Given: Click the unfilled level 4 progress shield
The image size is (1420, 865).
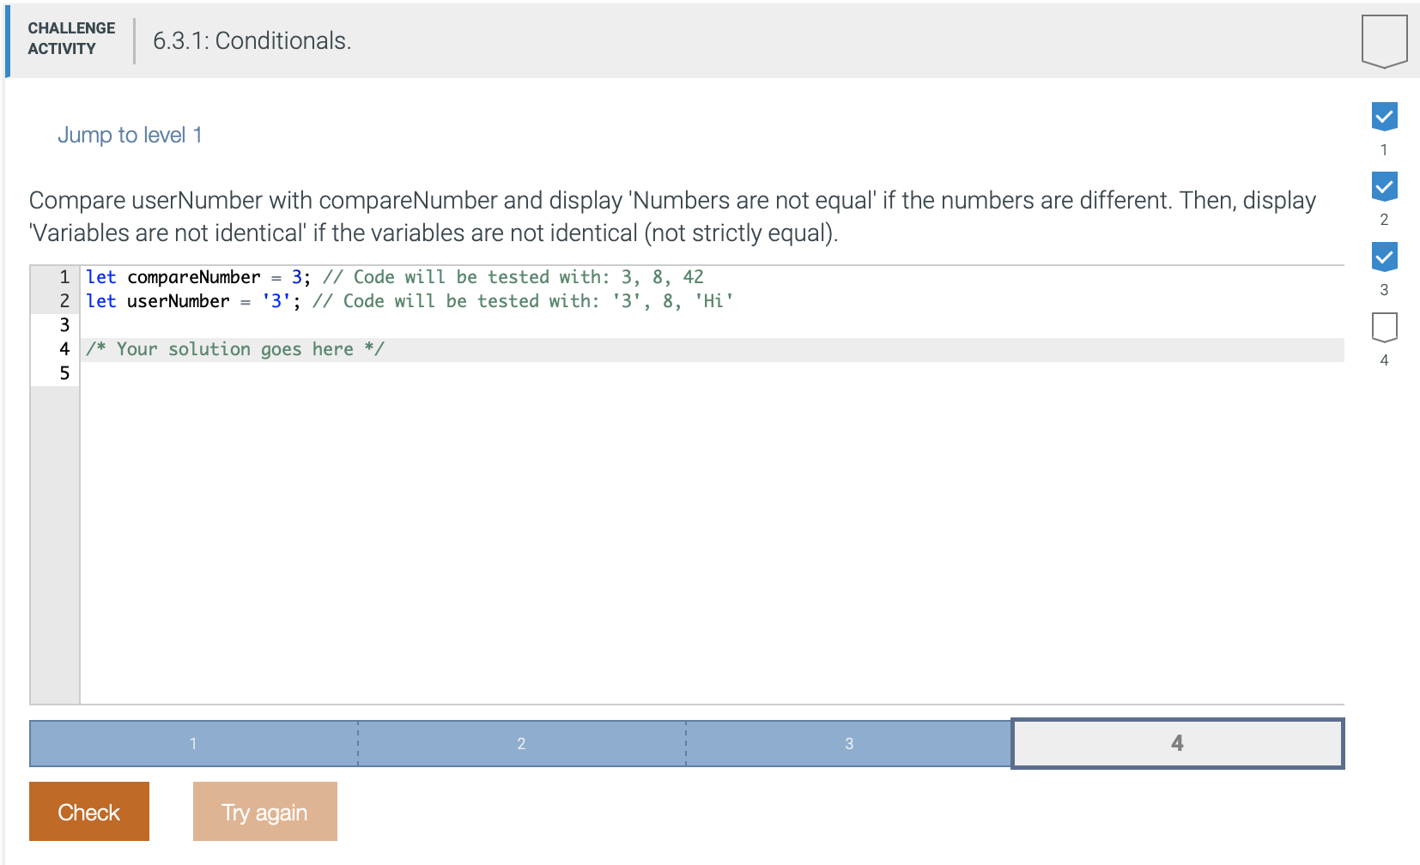Looking at the screenshot, I should 1384,327.
